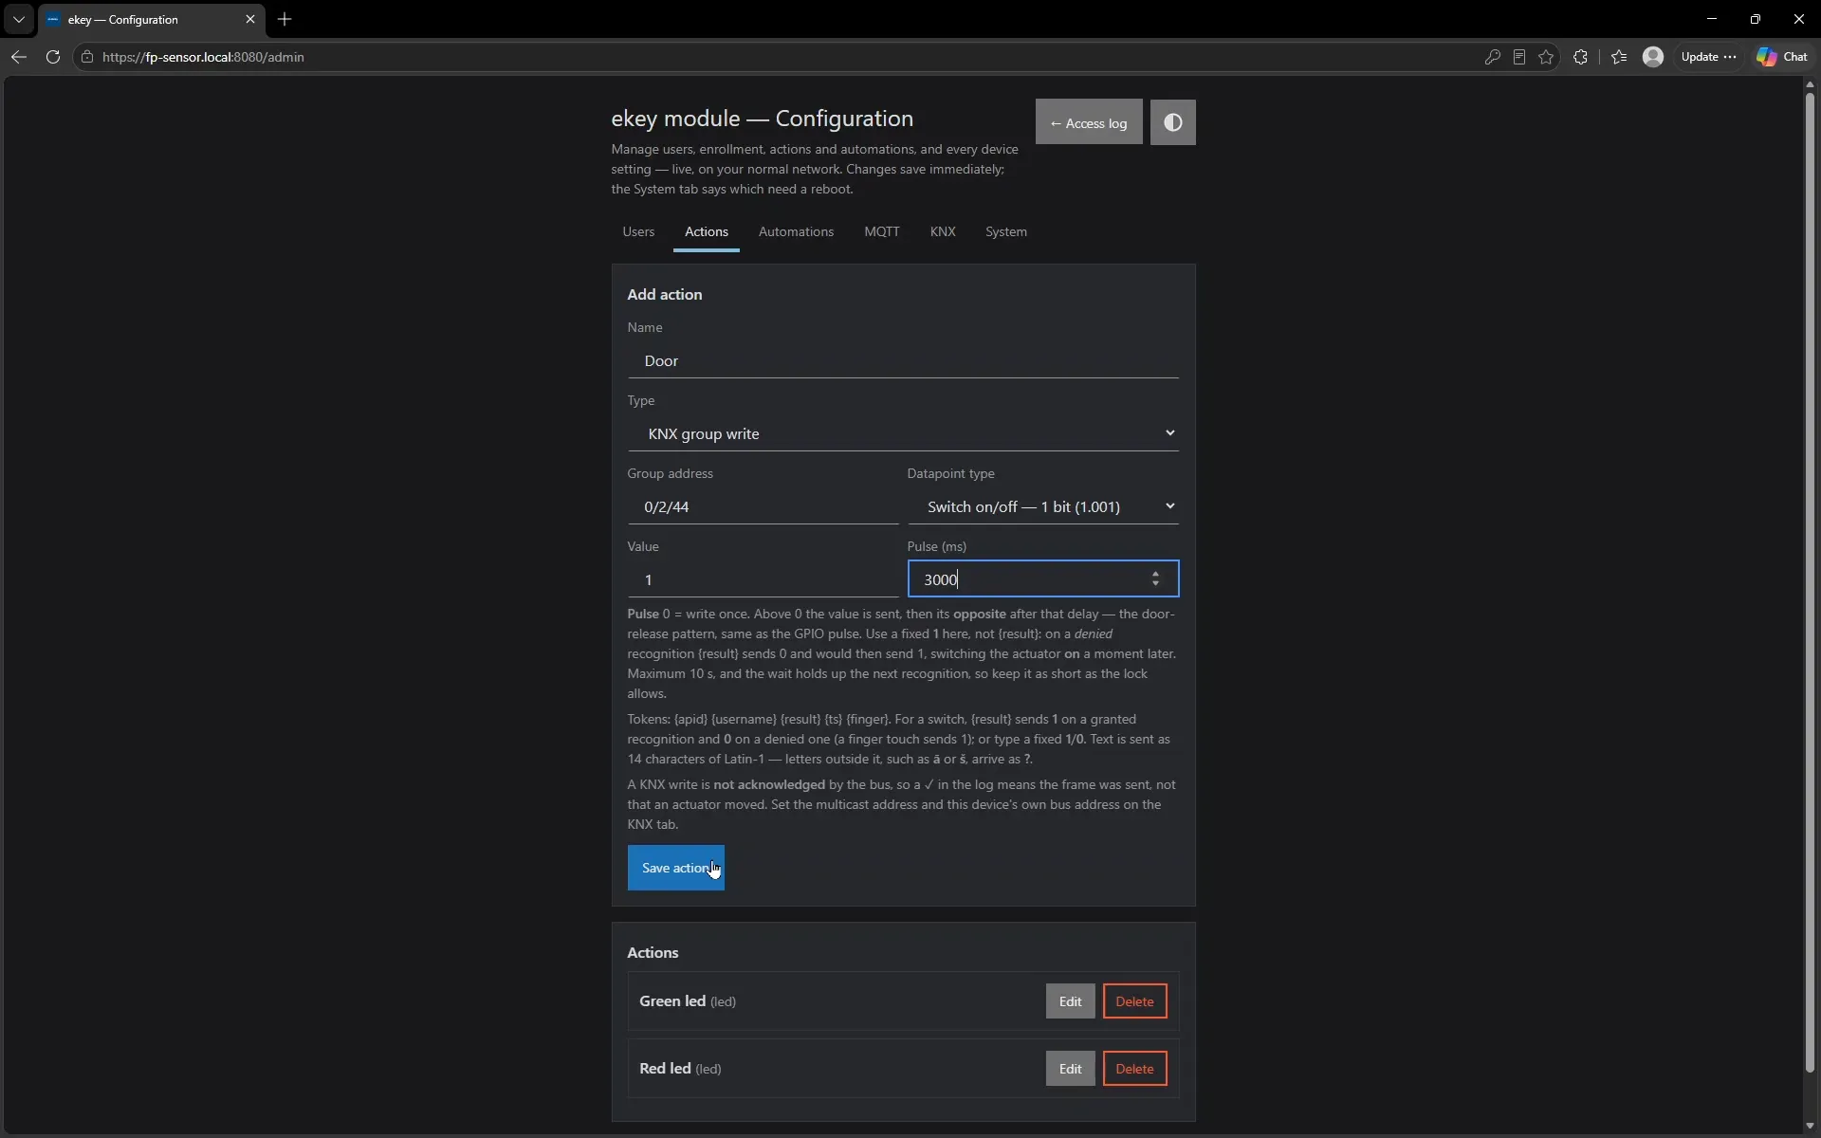Edit the Red led action
The width and height of the screenshot is (1821, 1138).
1070,1069
